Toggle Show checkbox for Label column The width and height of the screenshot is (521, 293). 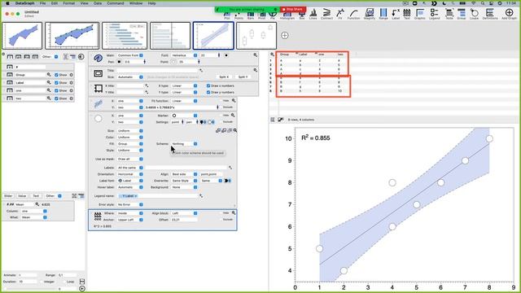coord(56,83)
